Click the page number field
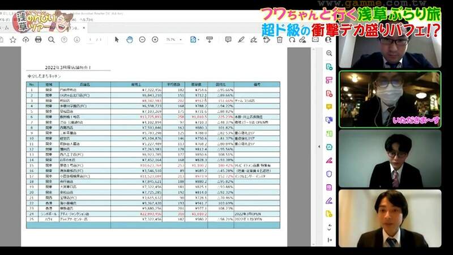453x255 pixels. click(91, 40)
